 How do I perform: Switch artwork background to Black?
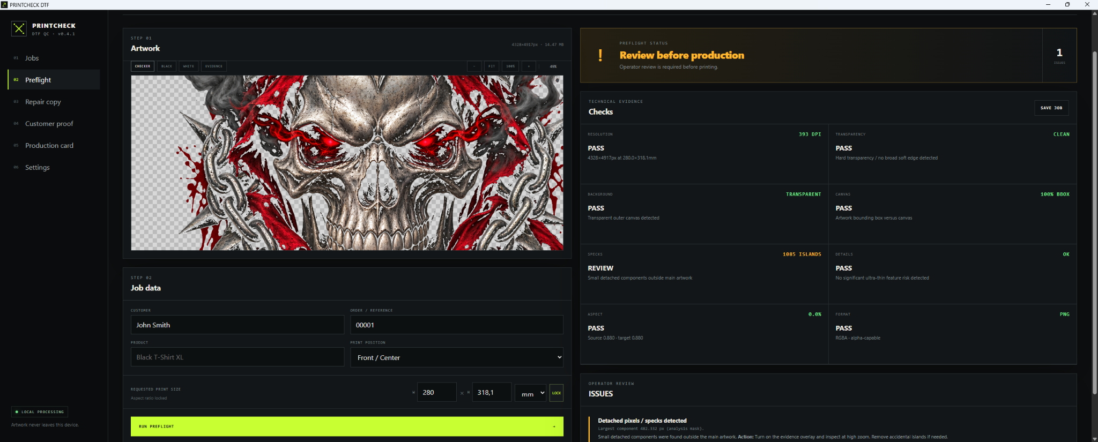coord(167,66)
